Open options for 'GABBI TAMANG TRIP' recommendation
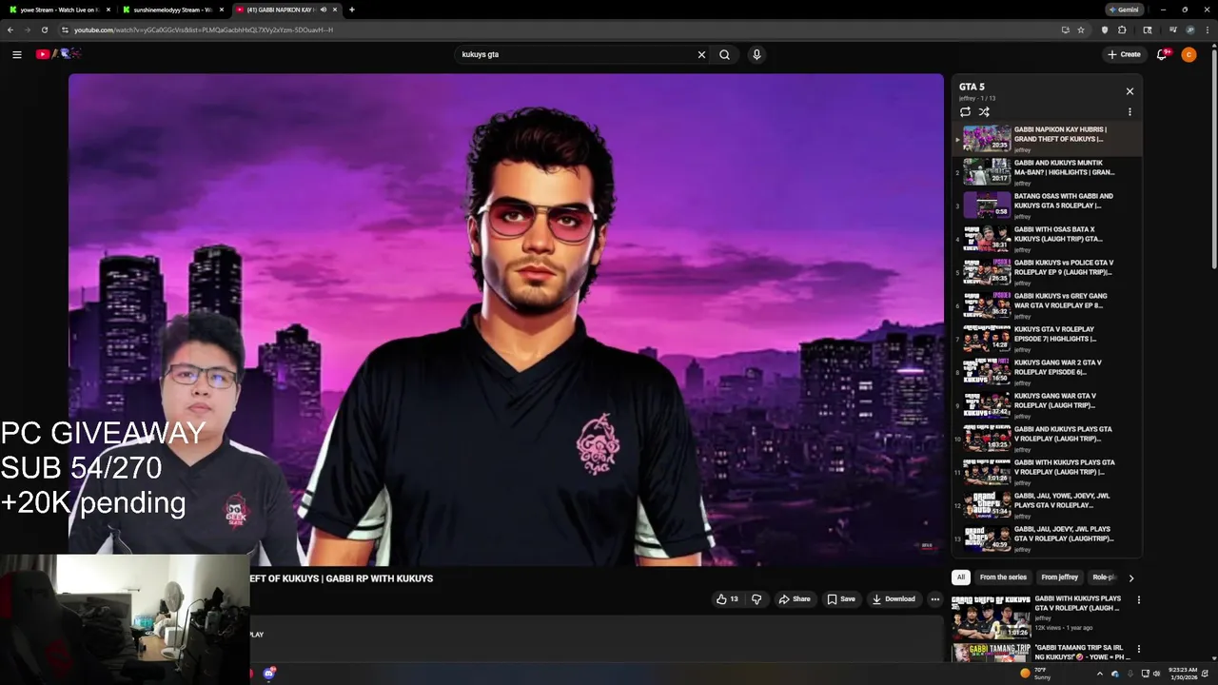The image size is (1218, 685). [1138, 649]
